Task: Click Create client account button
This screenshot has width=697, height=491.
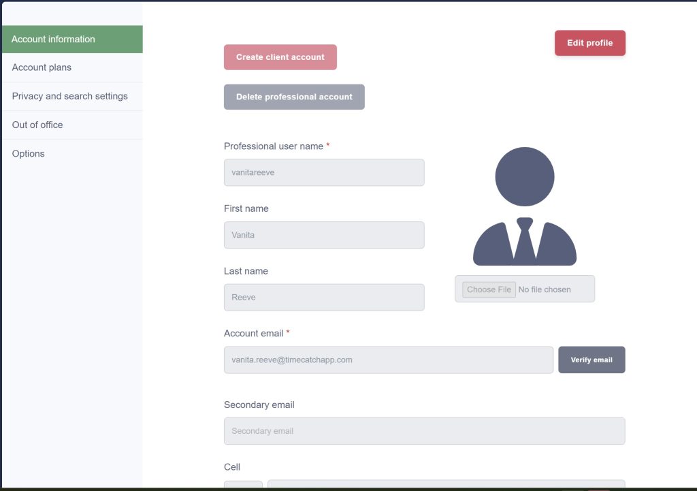Action: click(280, 57)
